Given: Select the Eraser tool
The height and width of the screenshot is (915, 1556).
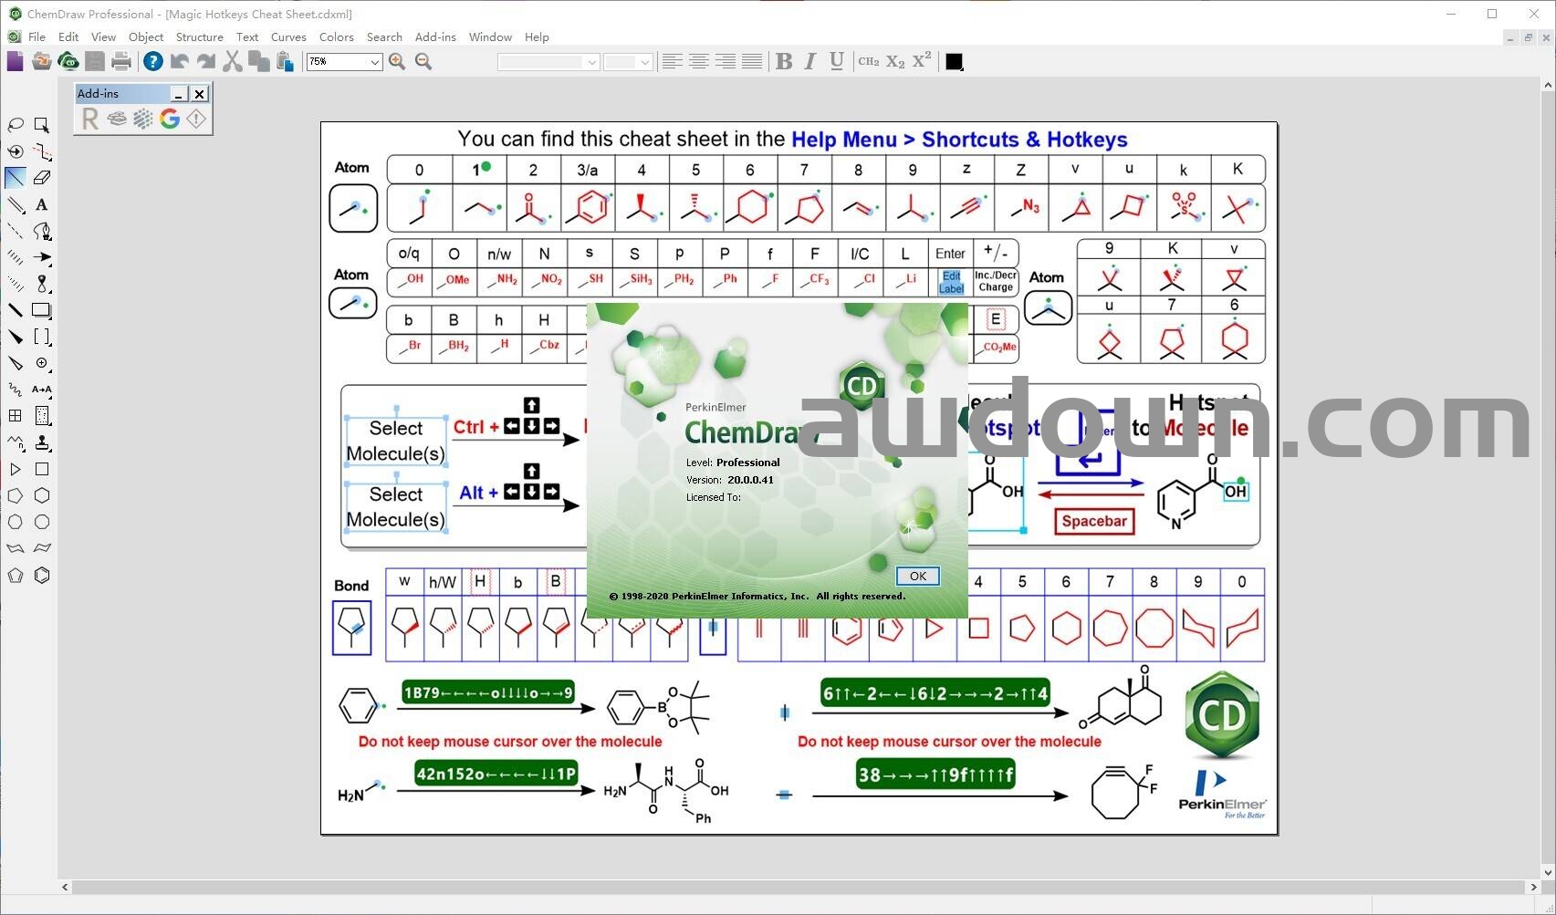Looking at the screenshot, I should click(42, 178).
